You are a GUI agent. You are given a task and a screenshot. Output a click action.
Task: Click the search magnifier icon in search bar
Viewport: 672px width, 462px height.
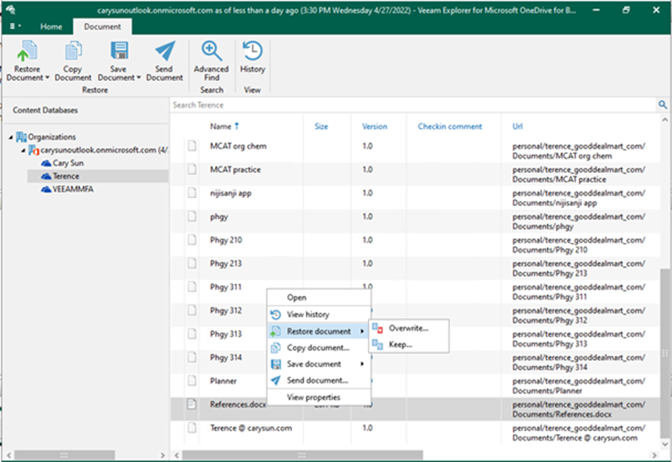tap(663, 105)
